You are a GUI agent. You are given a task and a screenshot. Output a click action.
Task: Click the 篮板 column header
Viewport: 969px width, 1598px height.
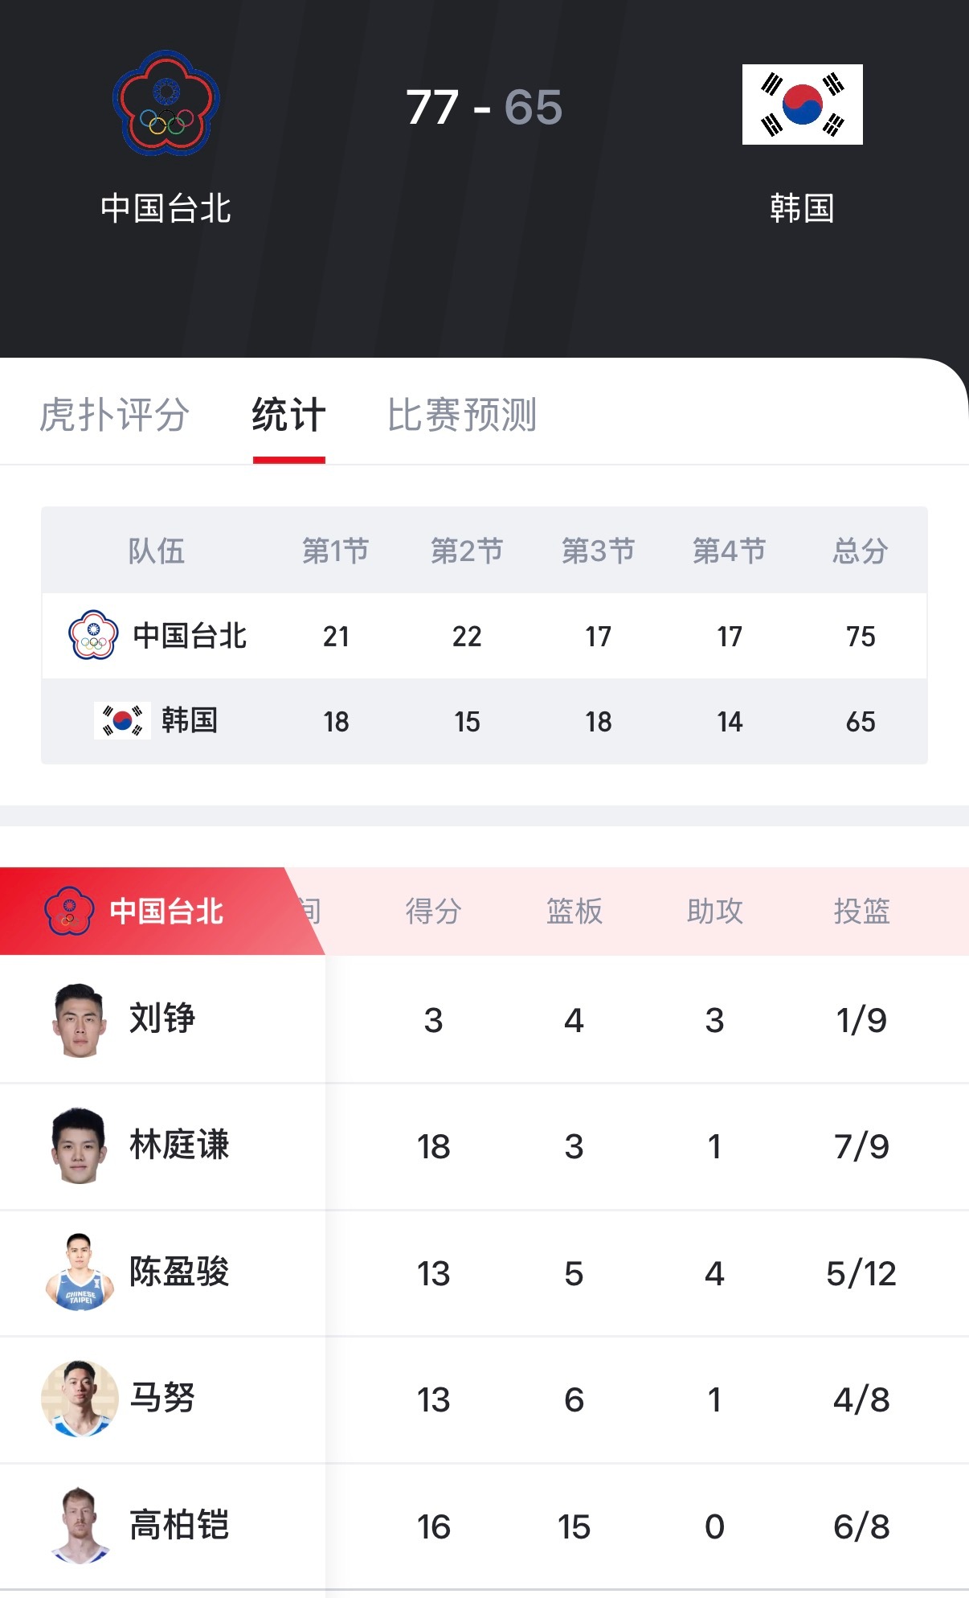tap(573, 910)
